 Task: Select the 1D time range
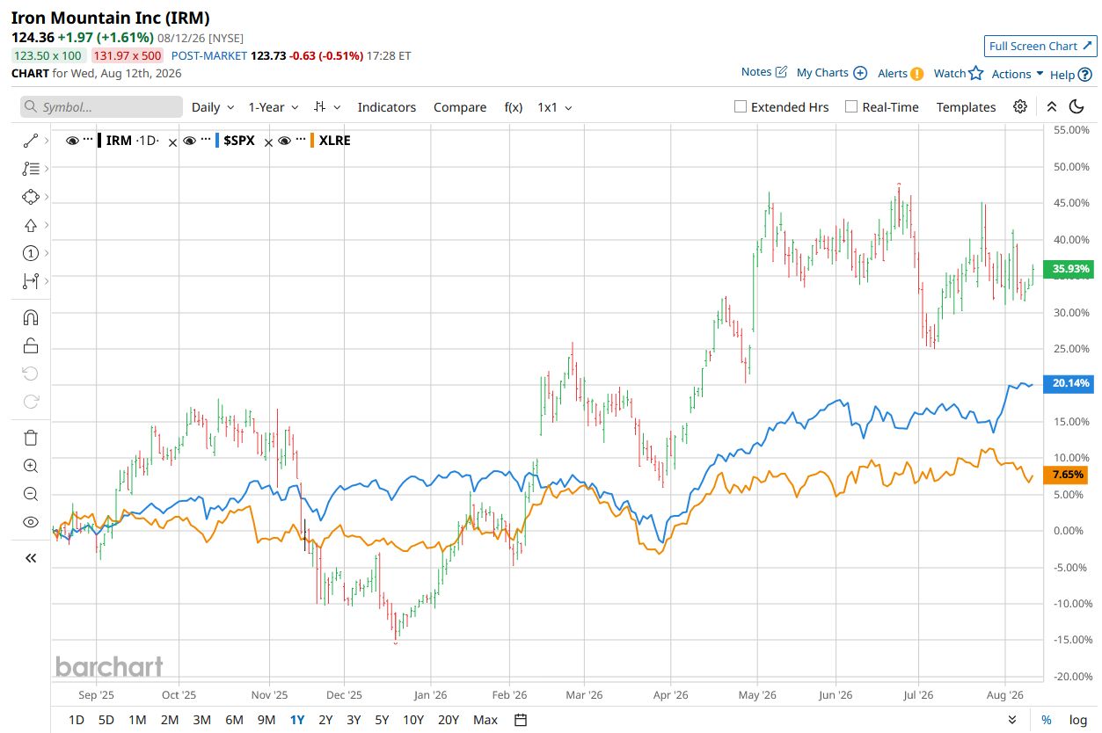[x=77, y=720]
